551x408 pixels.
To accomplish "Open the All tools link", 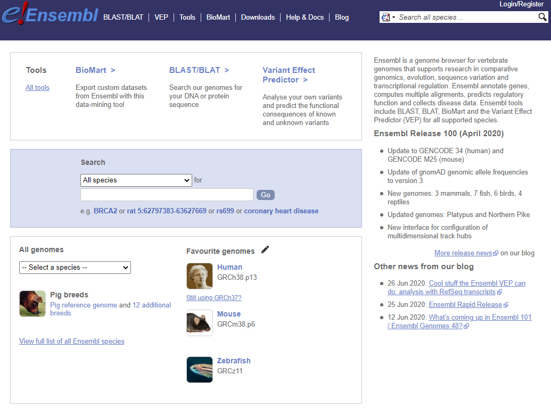I will (37, 87).
